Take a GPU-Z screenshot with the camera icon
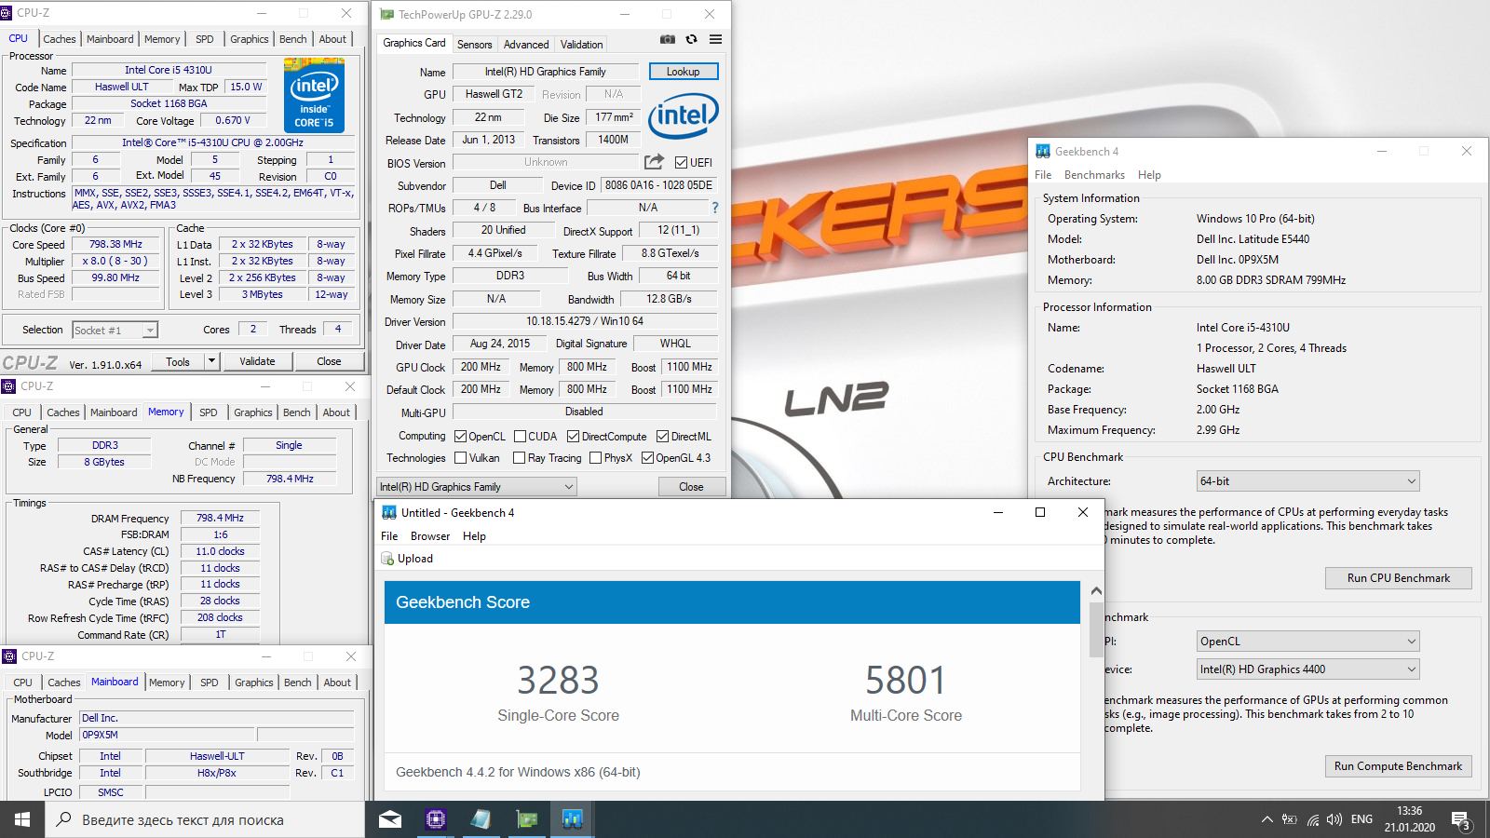This screenshot has height=838, width=1490. (668, 39)
